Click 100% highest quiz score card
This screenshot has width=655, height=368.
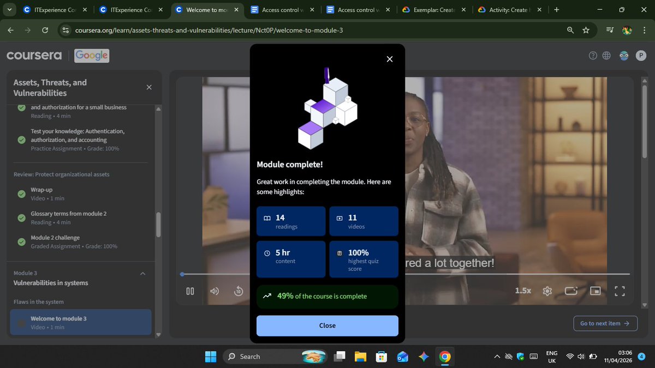tap(364, 259)
